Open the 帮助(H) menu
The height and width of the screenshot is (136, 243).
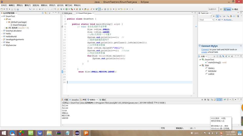[x=77, y=5]
